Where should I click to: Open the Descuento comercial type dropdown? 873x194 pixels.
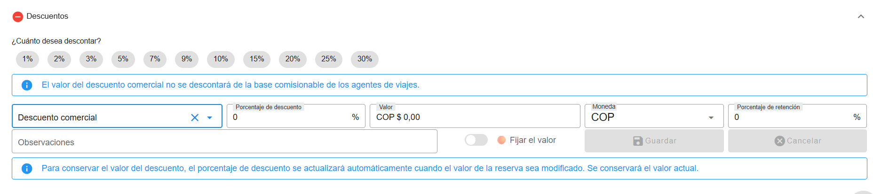click(x=210, y=118)
